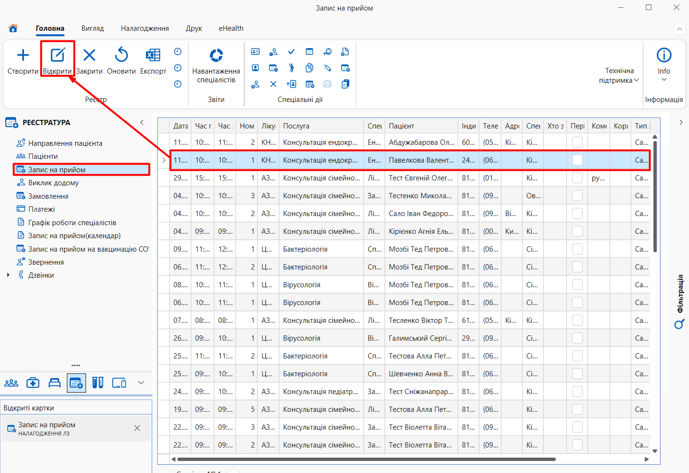The image size is (689, 473).
Task: Collapse the РЕЄСТРАТУРА panel chevron
Action: pos(142,122)
